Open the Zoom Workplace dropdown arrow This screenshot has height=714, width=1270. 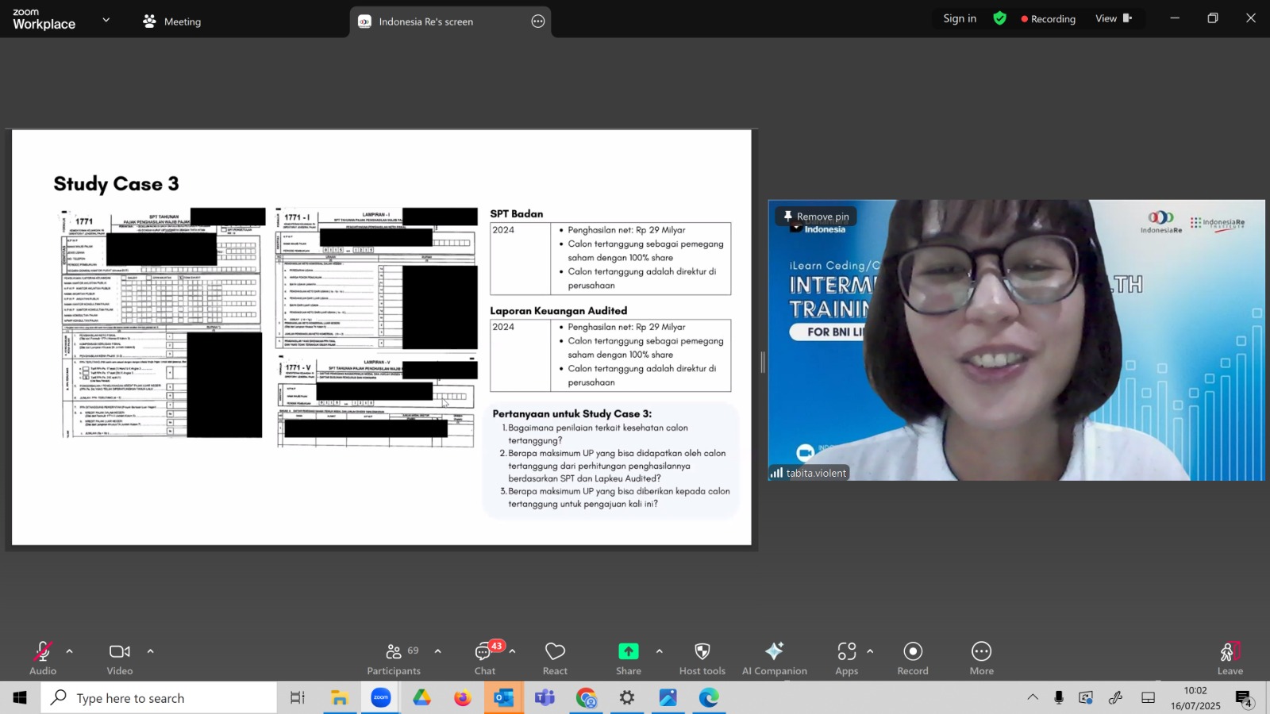point(106,20)
